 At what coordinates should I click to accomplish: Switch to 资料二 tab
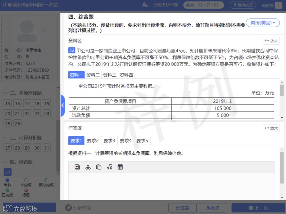pyautogui.click(x=93, y=75)
